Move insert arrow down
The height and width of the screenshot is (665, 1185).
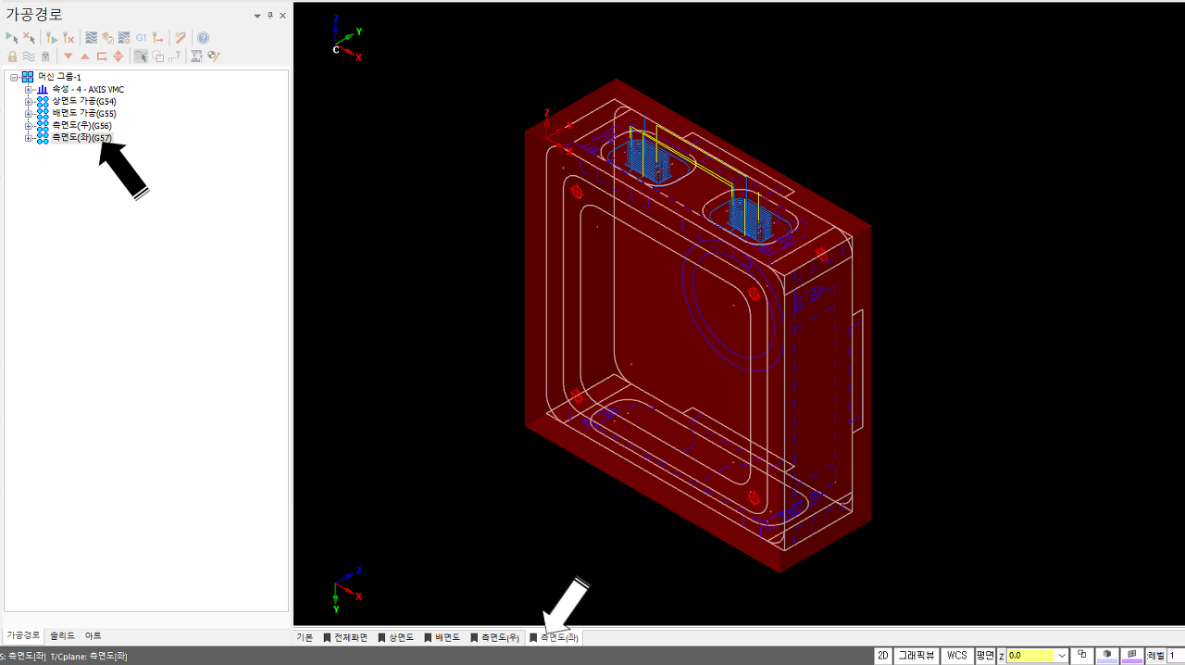(x=68, y=56)
